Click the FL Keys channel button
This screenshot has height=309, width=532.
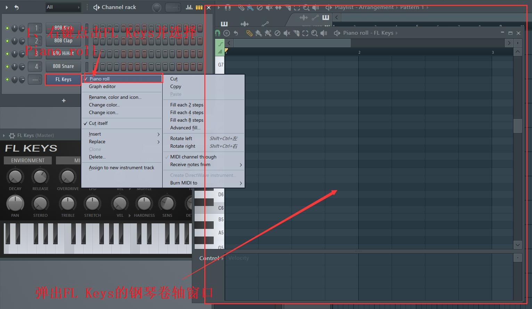point(63,79)
